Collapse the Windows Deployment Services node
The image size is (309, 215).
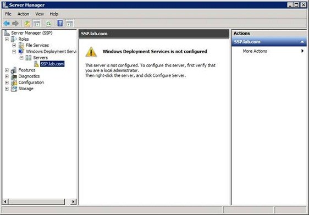coord(14,52)
